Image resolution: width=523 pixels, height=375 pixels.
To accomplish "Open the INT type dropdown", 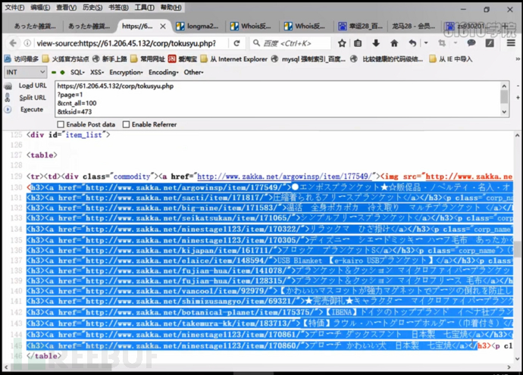I will point(25,72).
